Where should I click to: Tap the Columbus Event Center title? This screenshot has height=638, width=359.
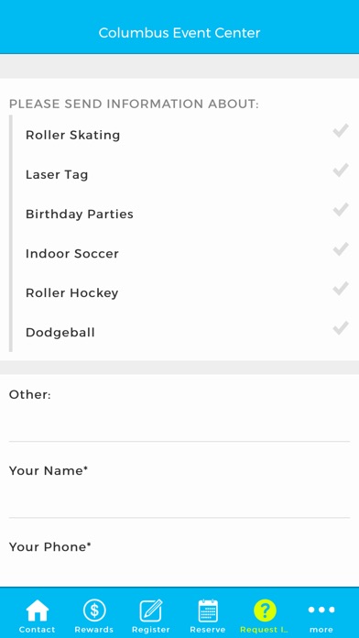click(179, 33)
